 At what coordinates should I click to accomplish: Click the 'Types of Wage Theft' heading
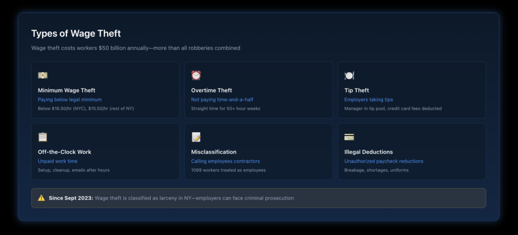tap(76, 33)
